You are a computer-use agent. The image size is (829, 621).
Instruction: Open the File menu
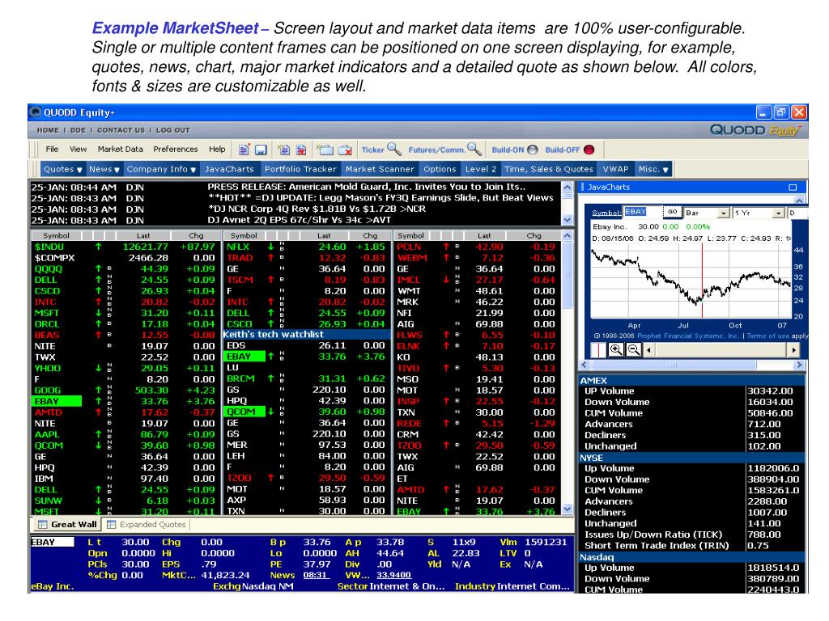(52, 150)
